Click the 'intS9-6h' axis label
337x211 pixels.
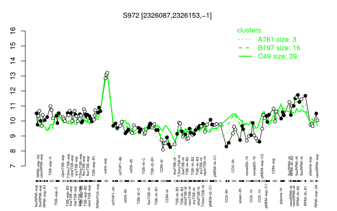[126, 196]
